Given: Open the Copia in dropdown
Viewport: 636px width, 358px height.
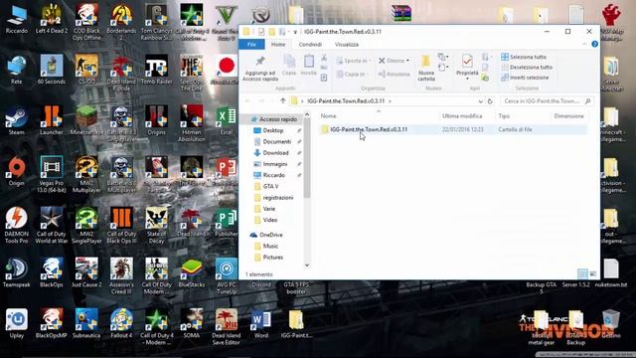Looking at the screenshot, I should pyautogui.click(x=352, y=74).
